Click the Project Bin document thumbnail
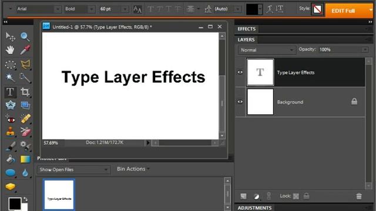The height and width of the screenshot is (211, 376). 59,195
